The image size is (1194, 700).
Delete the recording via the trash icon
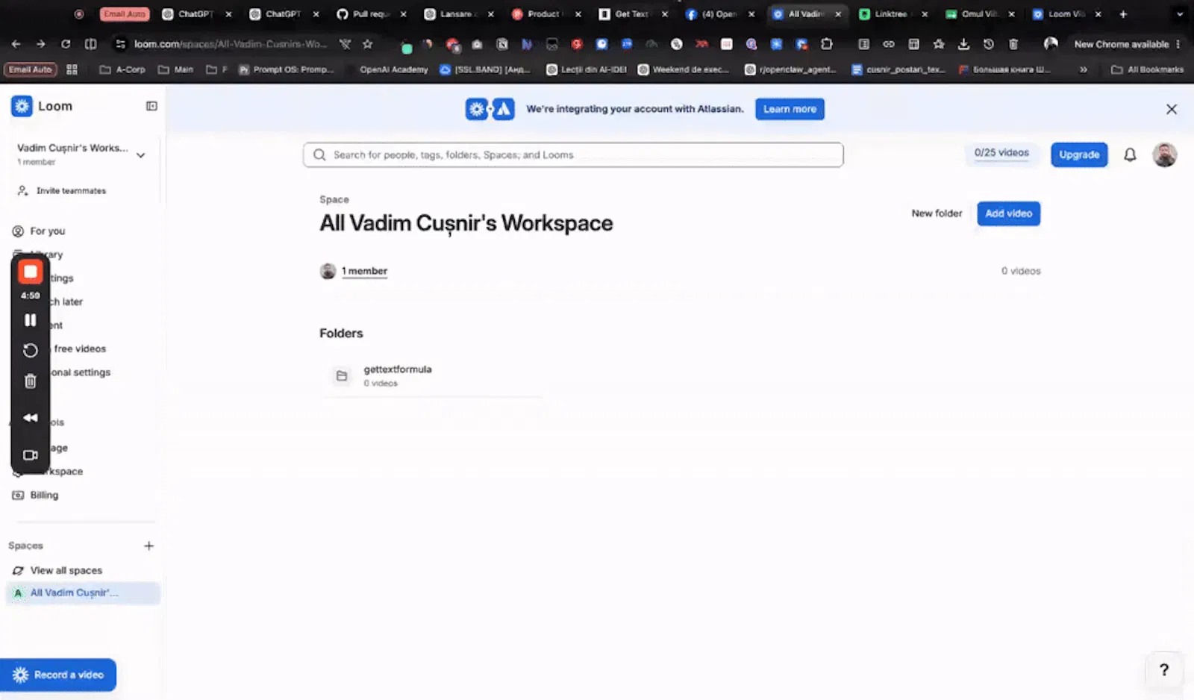[31, 381]
